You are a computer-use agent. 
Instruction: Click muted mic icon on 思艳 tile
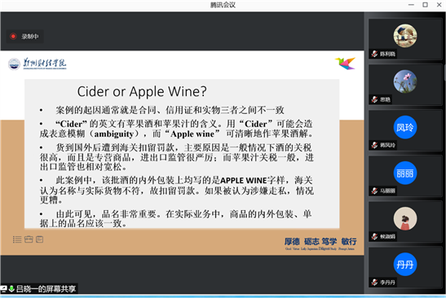click(374, 99)
